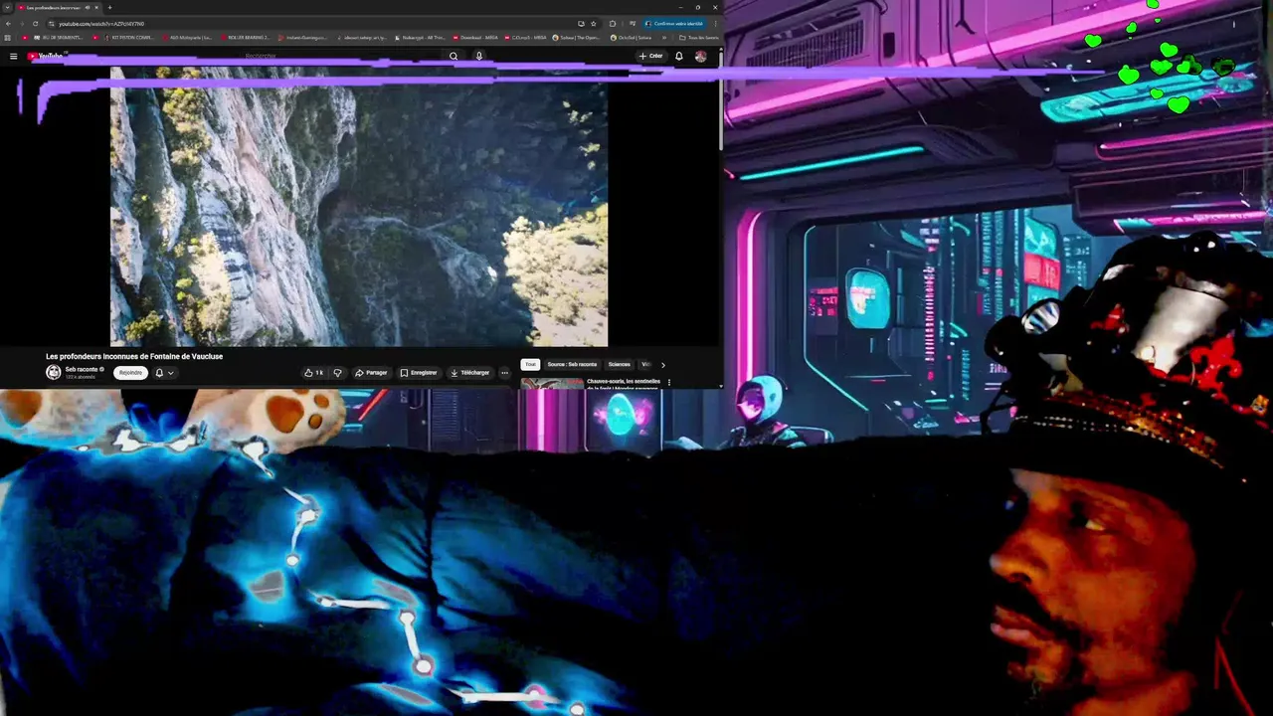Viewport: 1273px width, 716px height.
Task: Start voice search with the microphone icon
Action: click(478, 56)
